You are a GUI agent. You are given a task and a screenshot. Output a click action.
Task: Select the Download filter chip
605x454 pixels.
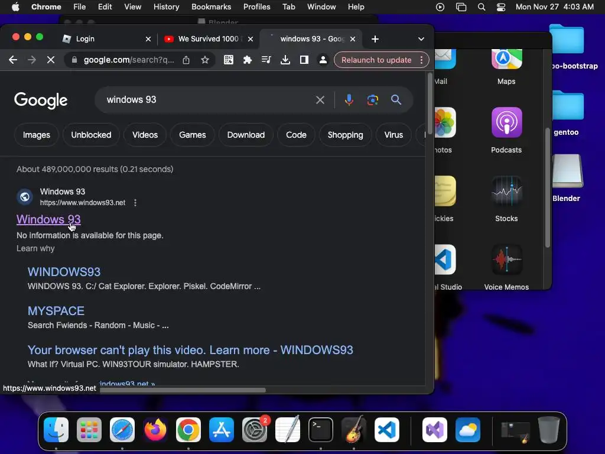pos(246,135)
